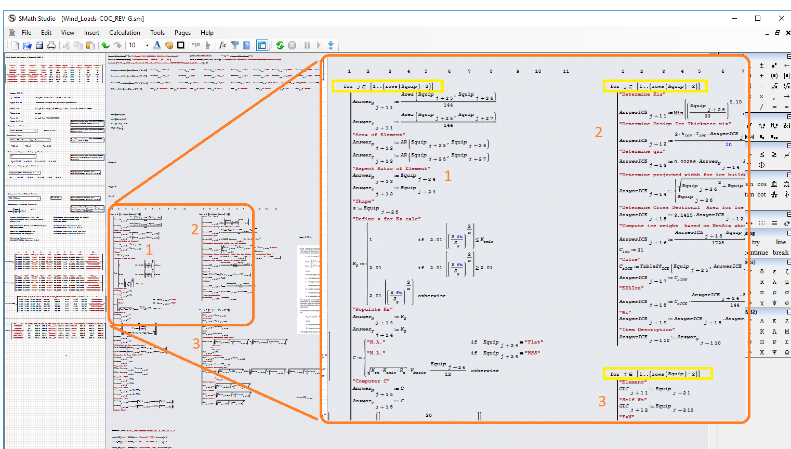Collapse the Functions panel with sin cos

pyautogui.click(x=788, y=175)
